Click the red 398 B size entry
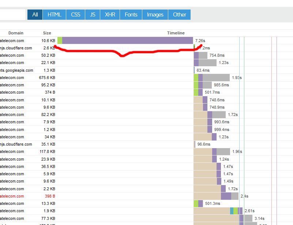Viewport: 293px width, 225px height. point(49,196)
